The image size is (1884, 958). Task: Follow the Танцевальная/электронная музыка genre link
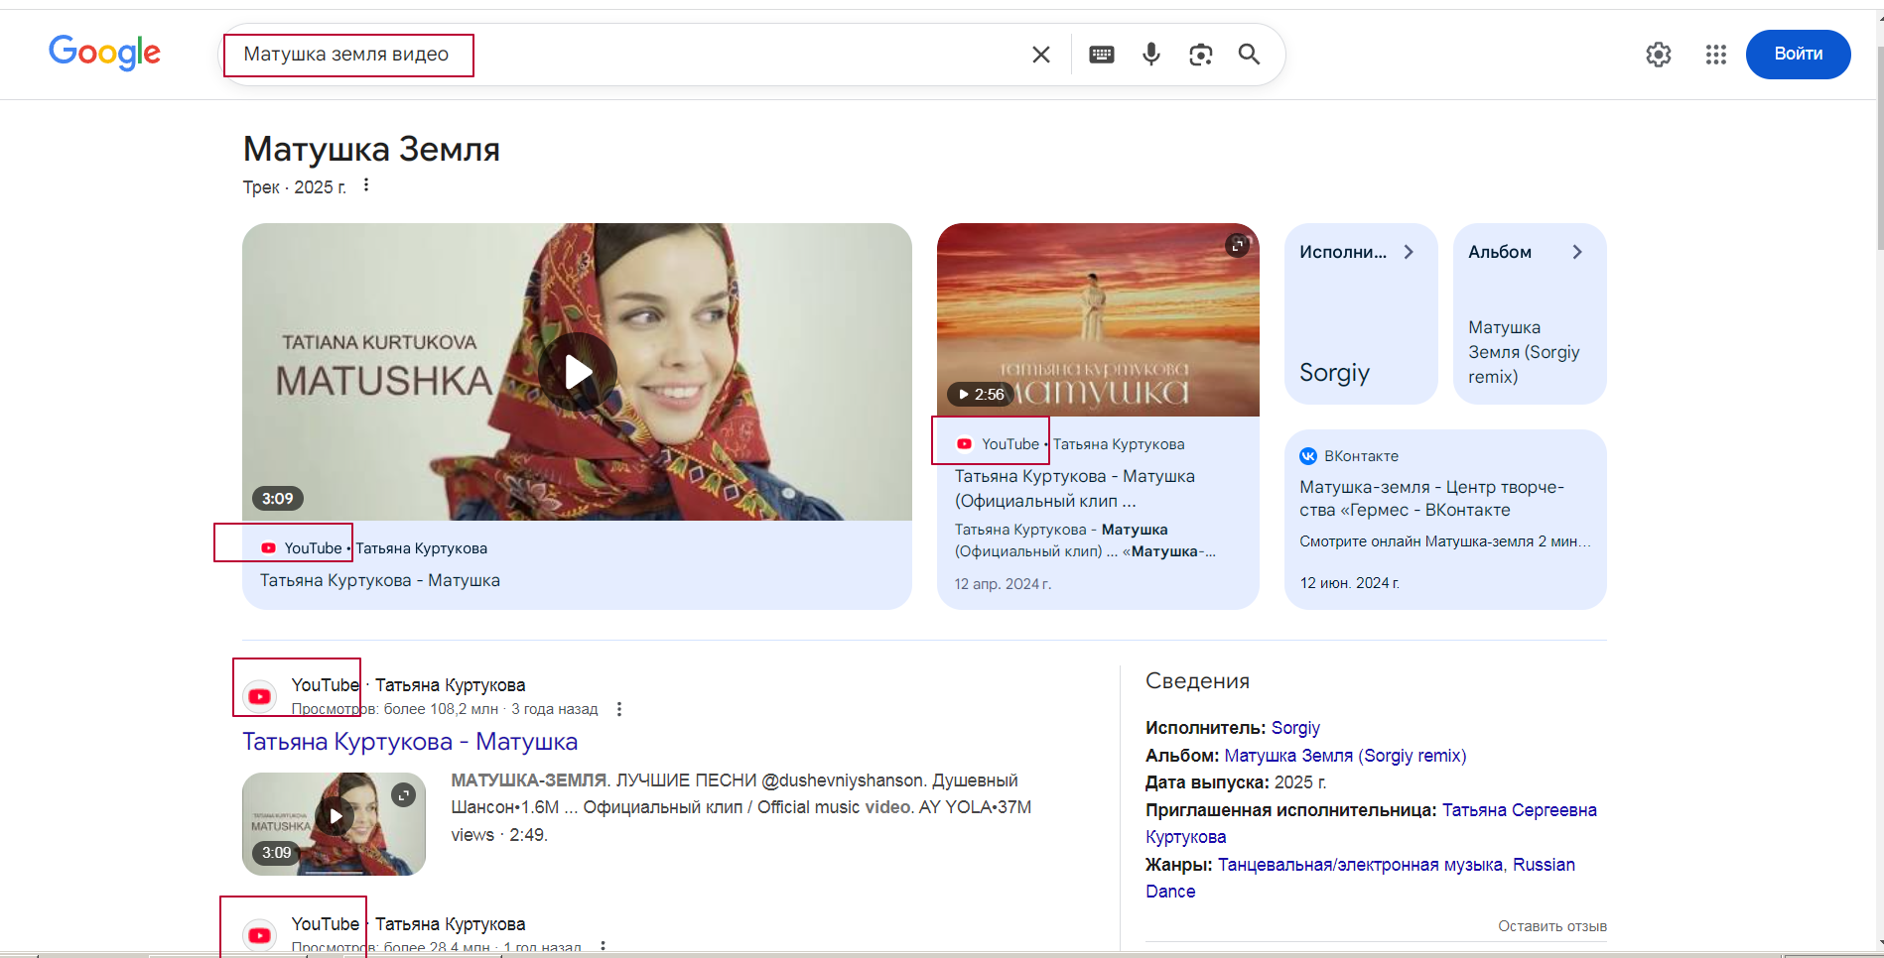1360,865
